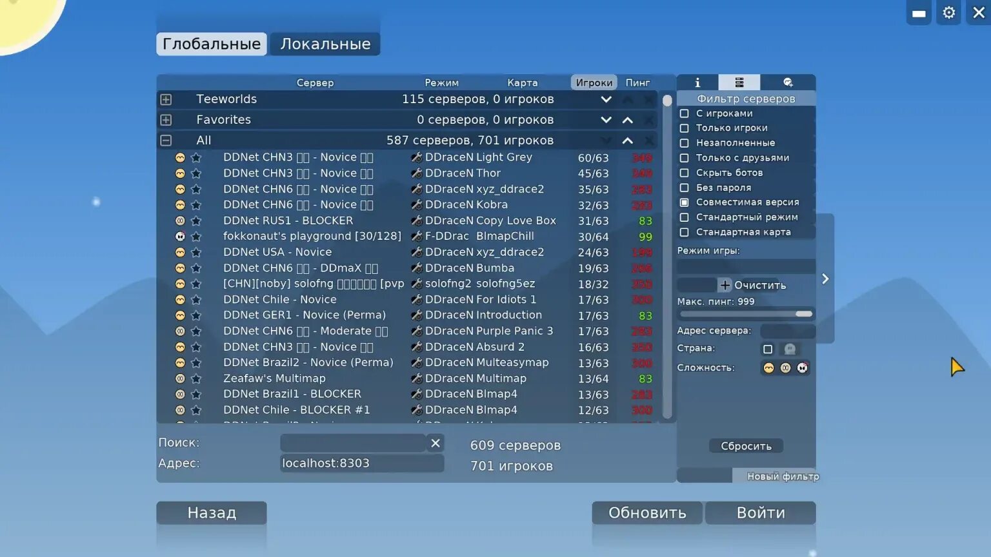The width and height of the screenshot is (991, 557).
Task: Open the server filter tab icon
Action: coord(739,83)
